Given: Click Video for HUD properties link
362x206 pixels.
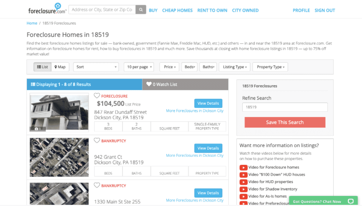Looking at the screenshot, I should (x=271, y=182).
